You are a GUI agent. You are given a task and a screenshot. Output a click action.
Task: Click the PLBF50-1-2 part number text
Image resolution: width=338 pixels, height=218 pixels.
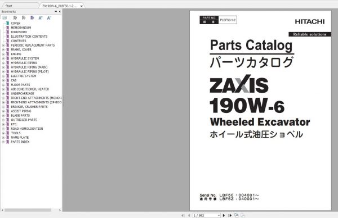228,20
